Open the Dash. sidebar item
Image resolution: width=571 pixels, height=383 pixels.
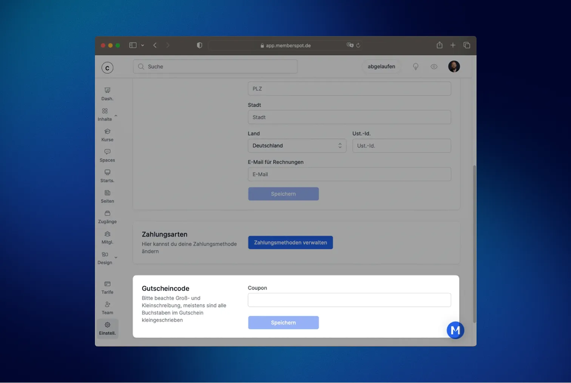[x=107, y=94]
